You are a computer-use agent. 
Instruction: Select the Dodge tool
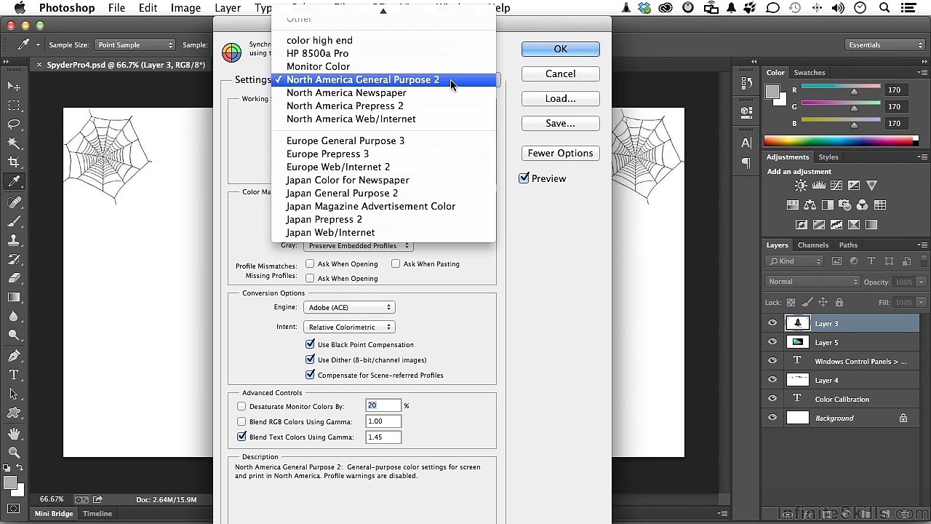14,335
